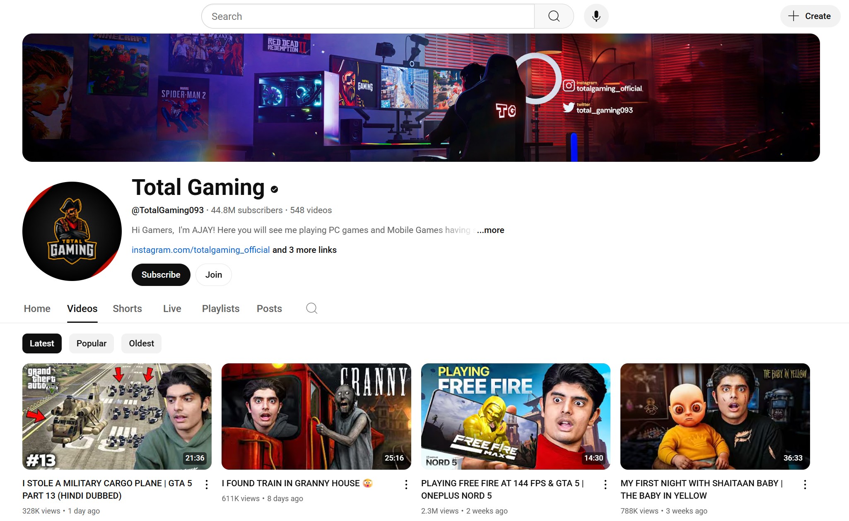Viewport: 849px width, 521px height.
Task: Expand channel description with ...more
Action: click(491, 230)
